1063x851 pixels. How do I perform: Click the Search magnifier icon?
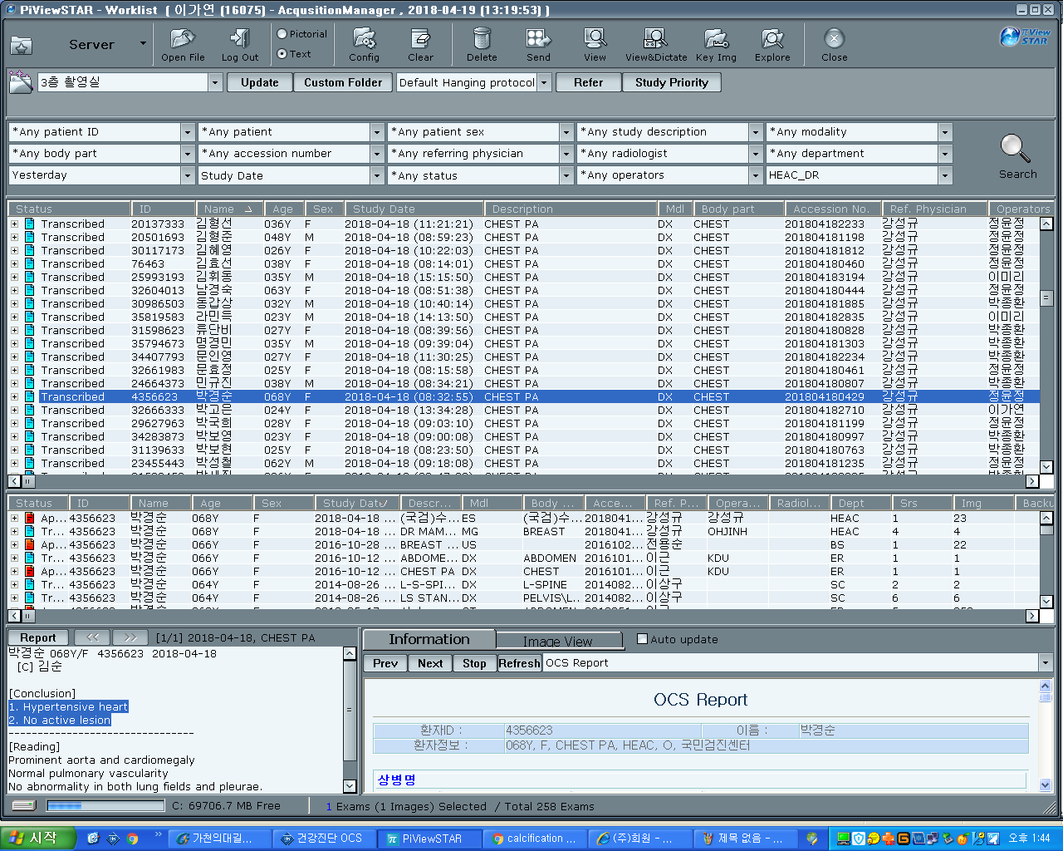click(1015, 149)
